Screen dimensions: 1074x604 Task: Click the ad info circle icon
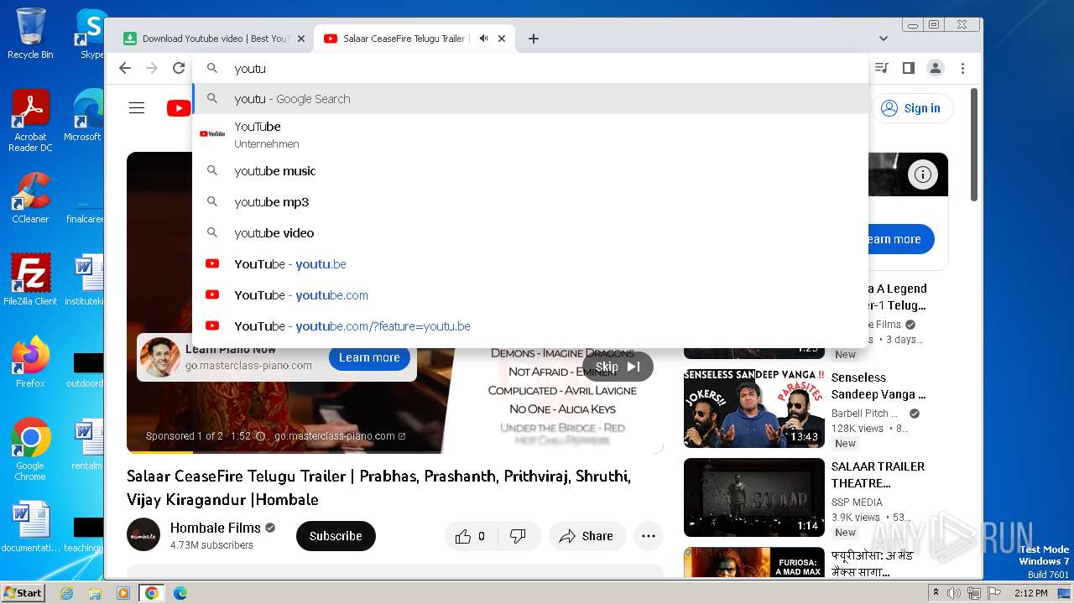(x=923, y=174)
